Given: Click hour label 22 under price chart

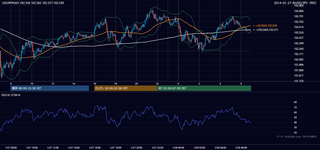Looking at the screenshot, I should 157,83.
